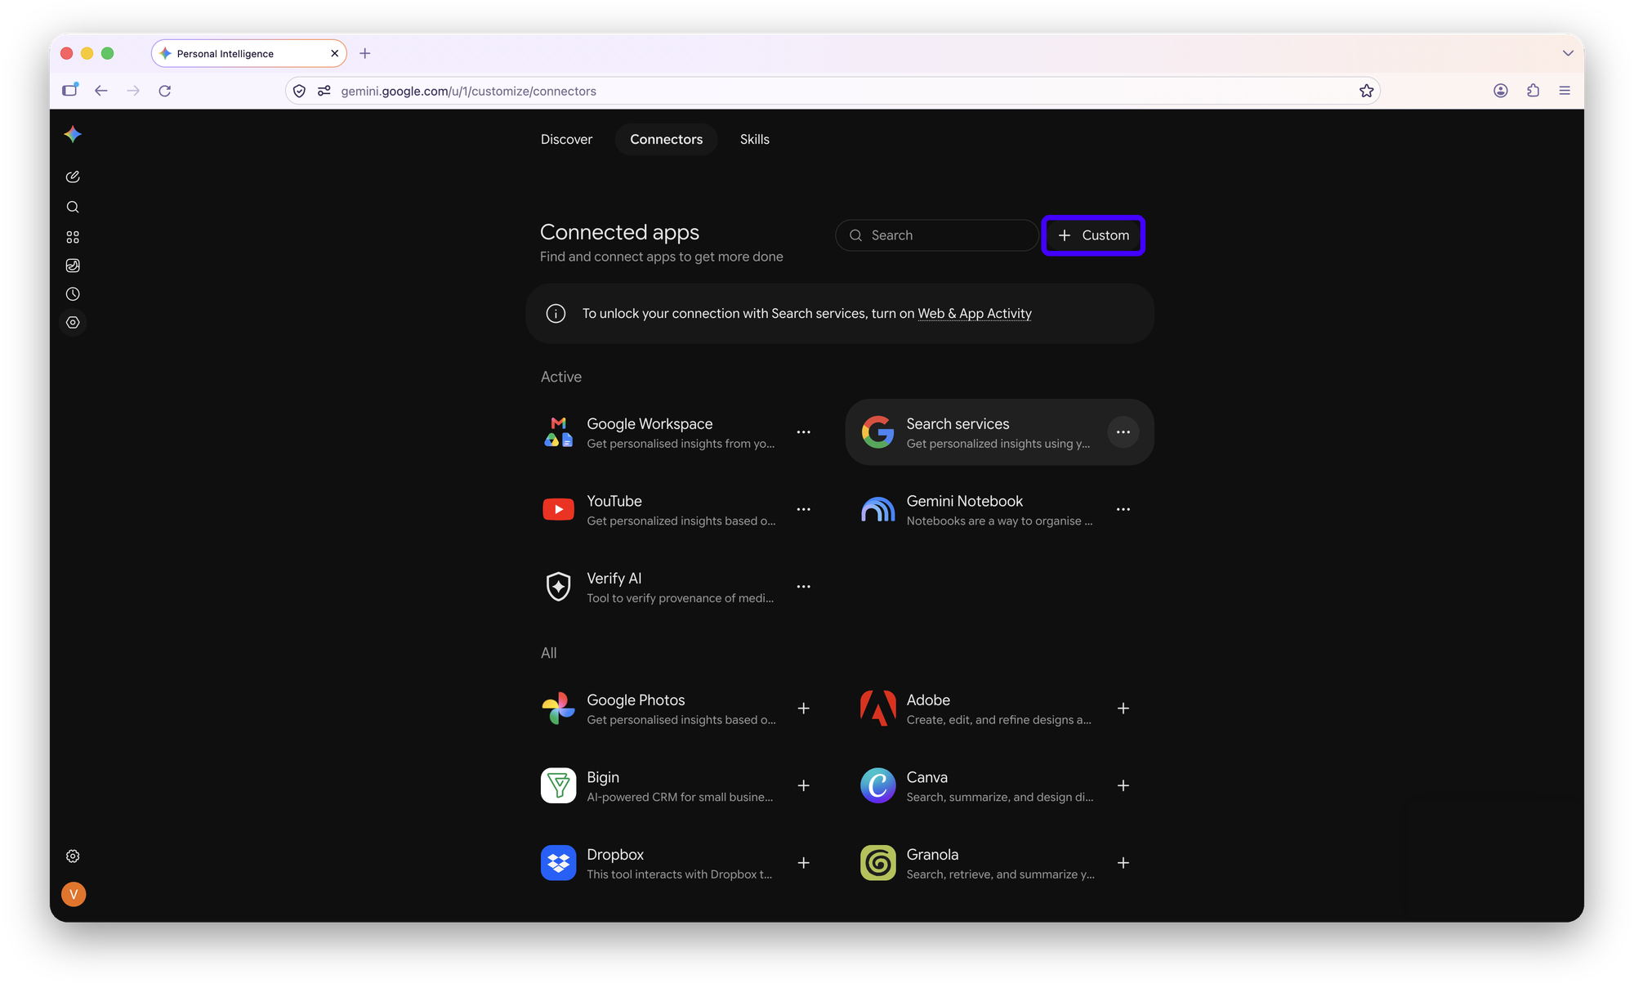Select the Connectors tab
This screenshot has height=988, width=1634.
tap(666, 139)
